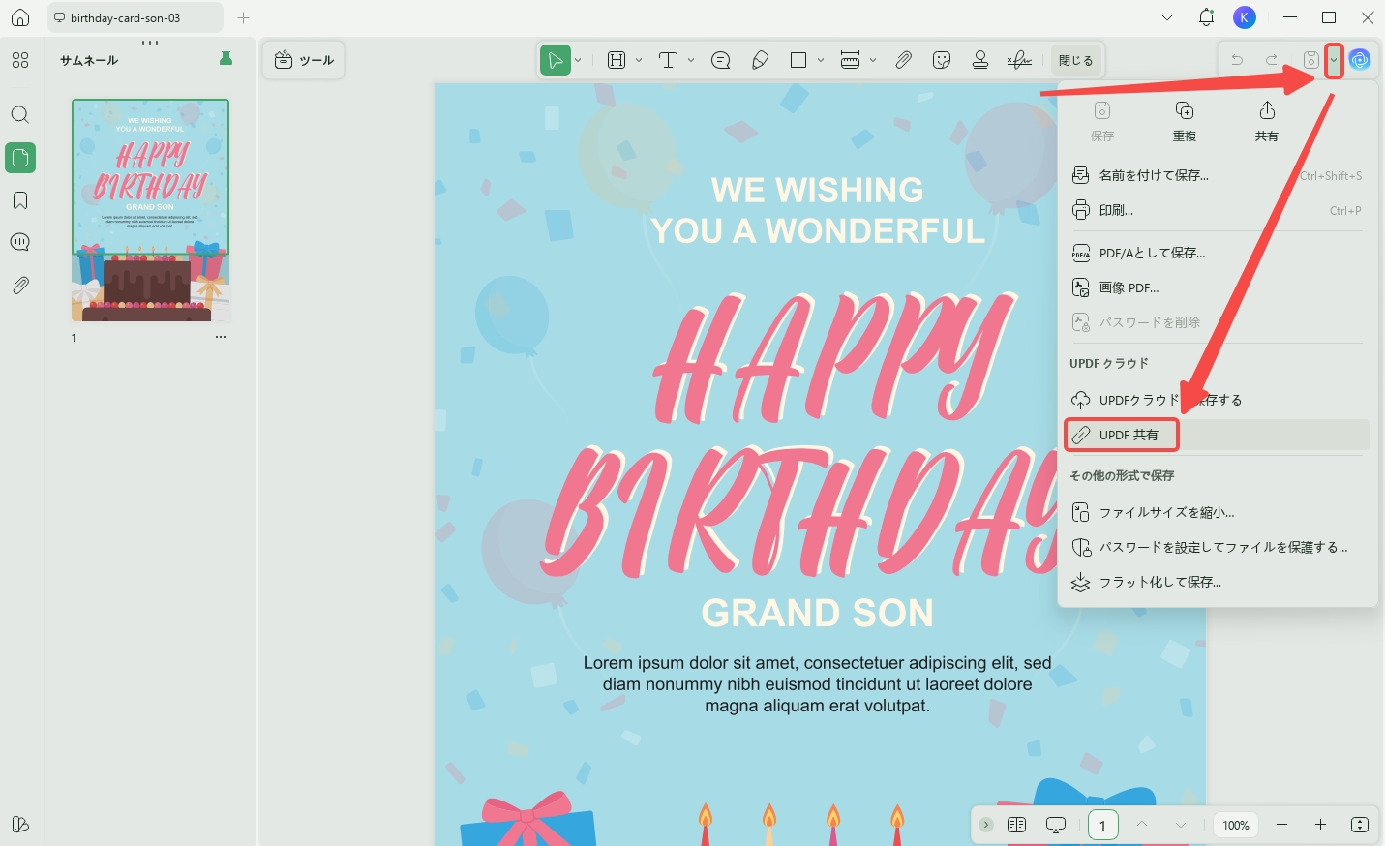Select the attach file paperclip tool
This screenshot has height=846, width=1385.
[x=903, y=60]
